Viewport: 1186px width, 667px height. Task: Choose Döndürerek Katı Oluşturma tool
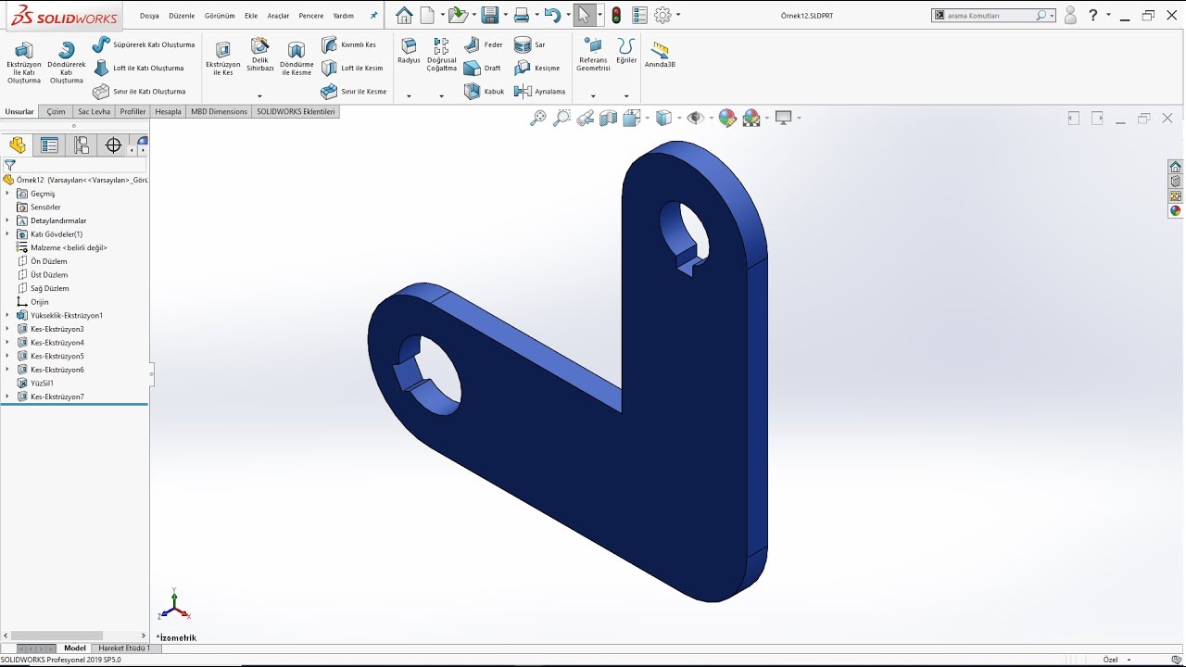tap(66, 63)
